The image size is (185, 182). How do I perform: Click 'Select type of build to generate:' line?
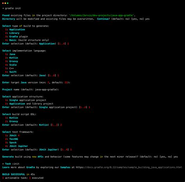[x=25, y=26]
